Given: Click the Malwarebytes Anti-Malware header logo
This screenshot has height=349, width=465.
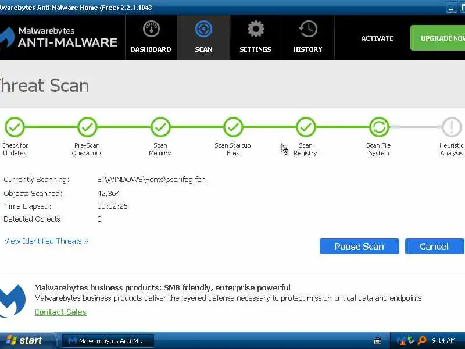Looking at the screenshot, I should coord(59,37).
